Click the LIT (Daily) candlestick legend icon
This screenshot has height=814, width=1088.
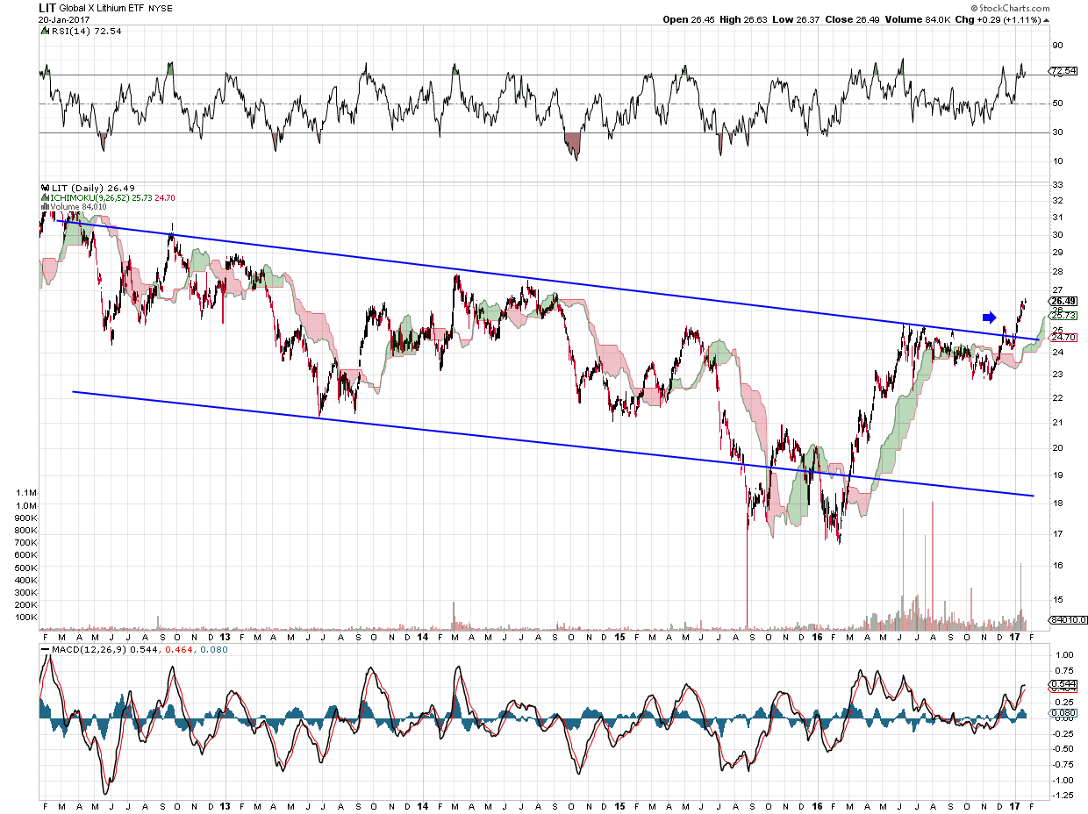tap(46, 188)
